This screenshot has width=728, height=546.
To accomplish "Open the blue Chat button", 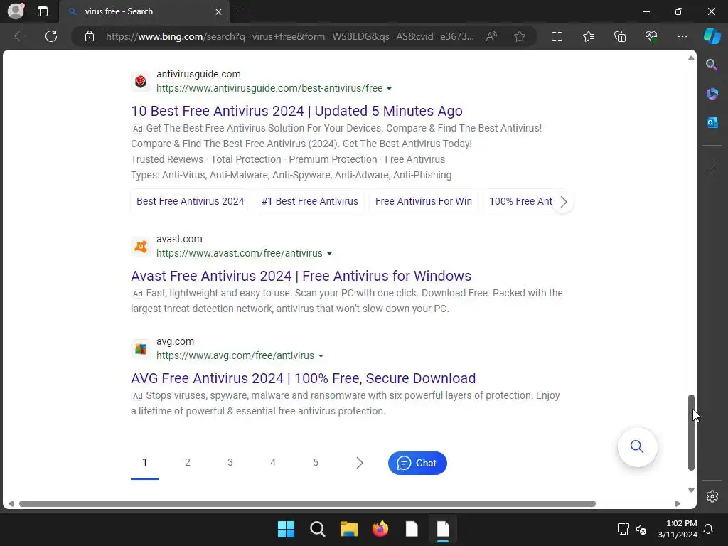I will (x=417, y=464).
